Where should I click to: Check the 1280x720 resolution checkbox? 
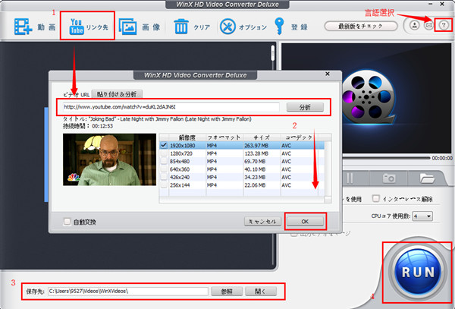[164, 153]
